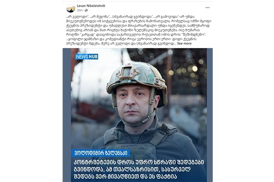Click the public globe audience icon
This screenshot has width=274, height=182.
coord(86,10)
